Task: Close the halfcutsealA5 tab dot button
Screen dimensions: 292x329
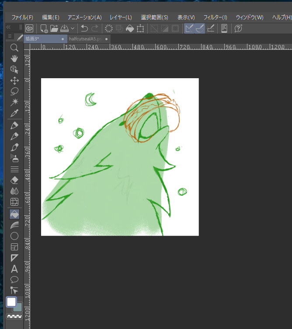Action: (106, 39)
